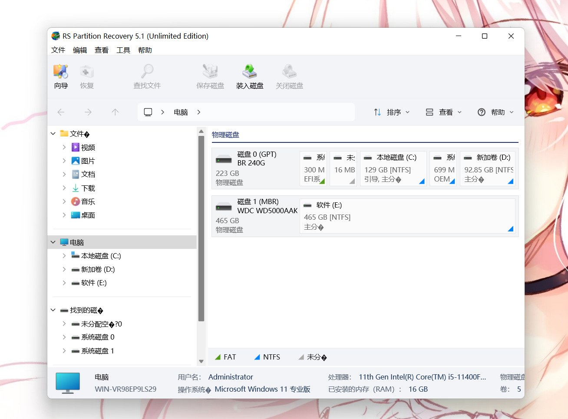Collapse the 文件 tree section

pos(53,134)
